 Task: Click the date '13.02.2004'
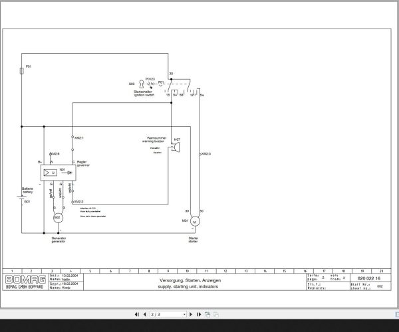70,276
